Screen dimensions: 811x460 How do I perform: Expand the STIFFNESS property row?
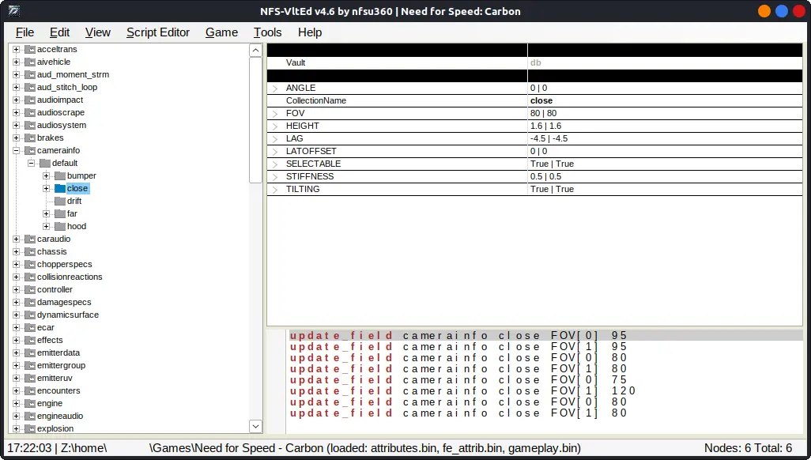tap(275, 177)
